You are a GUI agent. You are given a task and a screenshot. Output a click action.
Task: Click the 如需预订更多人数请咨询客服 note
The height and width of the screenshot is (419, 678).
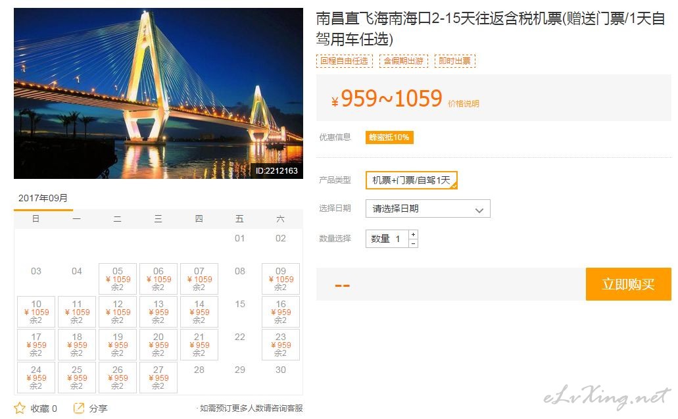pos(251,408)
